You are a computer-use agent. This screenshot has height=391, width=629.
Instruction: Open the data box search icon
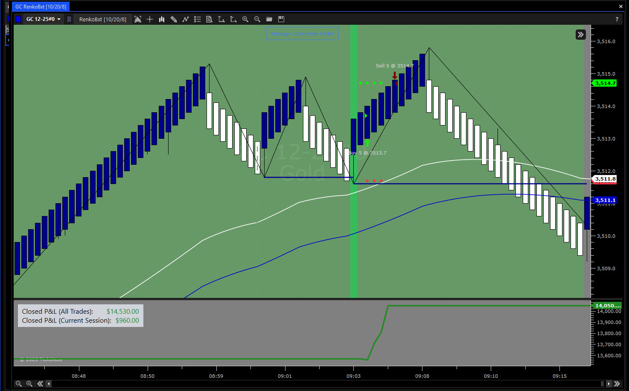(x=210, y=19)
